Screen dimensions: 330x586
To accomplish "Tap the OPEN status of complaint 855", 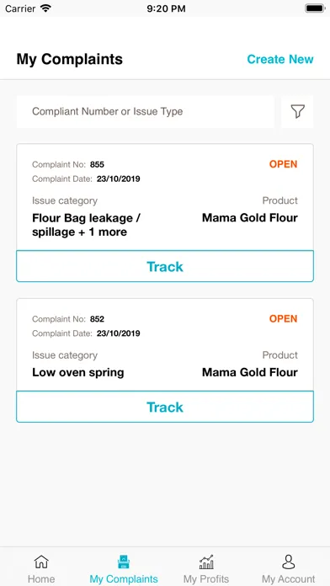I will click(x=284, y=164).
